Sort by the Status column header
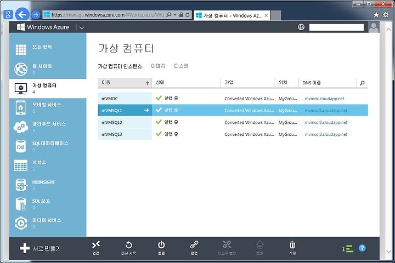Viewport: 395px width, 263px height. click(x=187, y=83)
